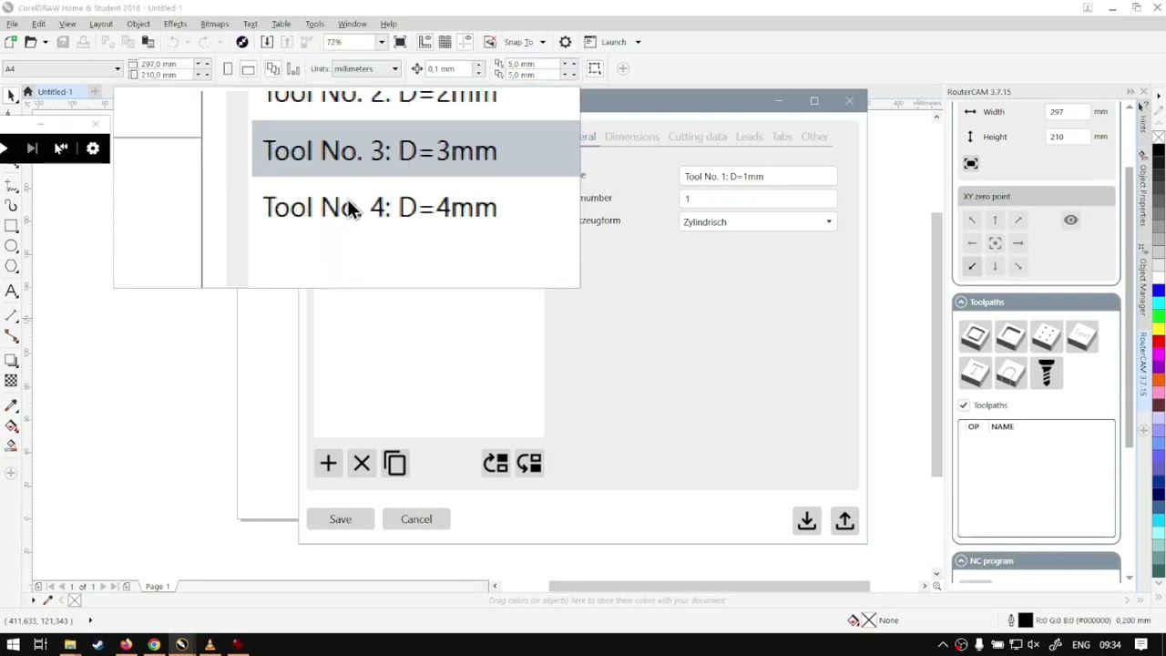1166x656 pixels.
Task: Select the Rectangle tool in toolbox
Action: coord(11,226)
